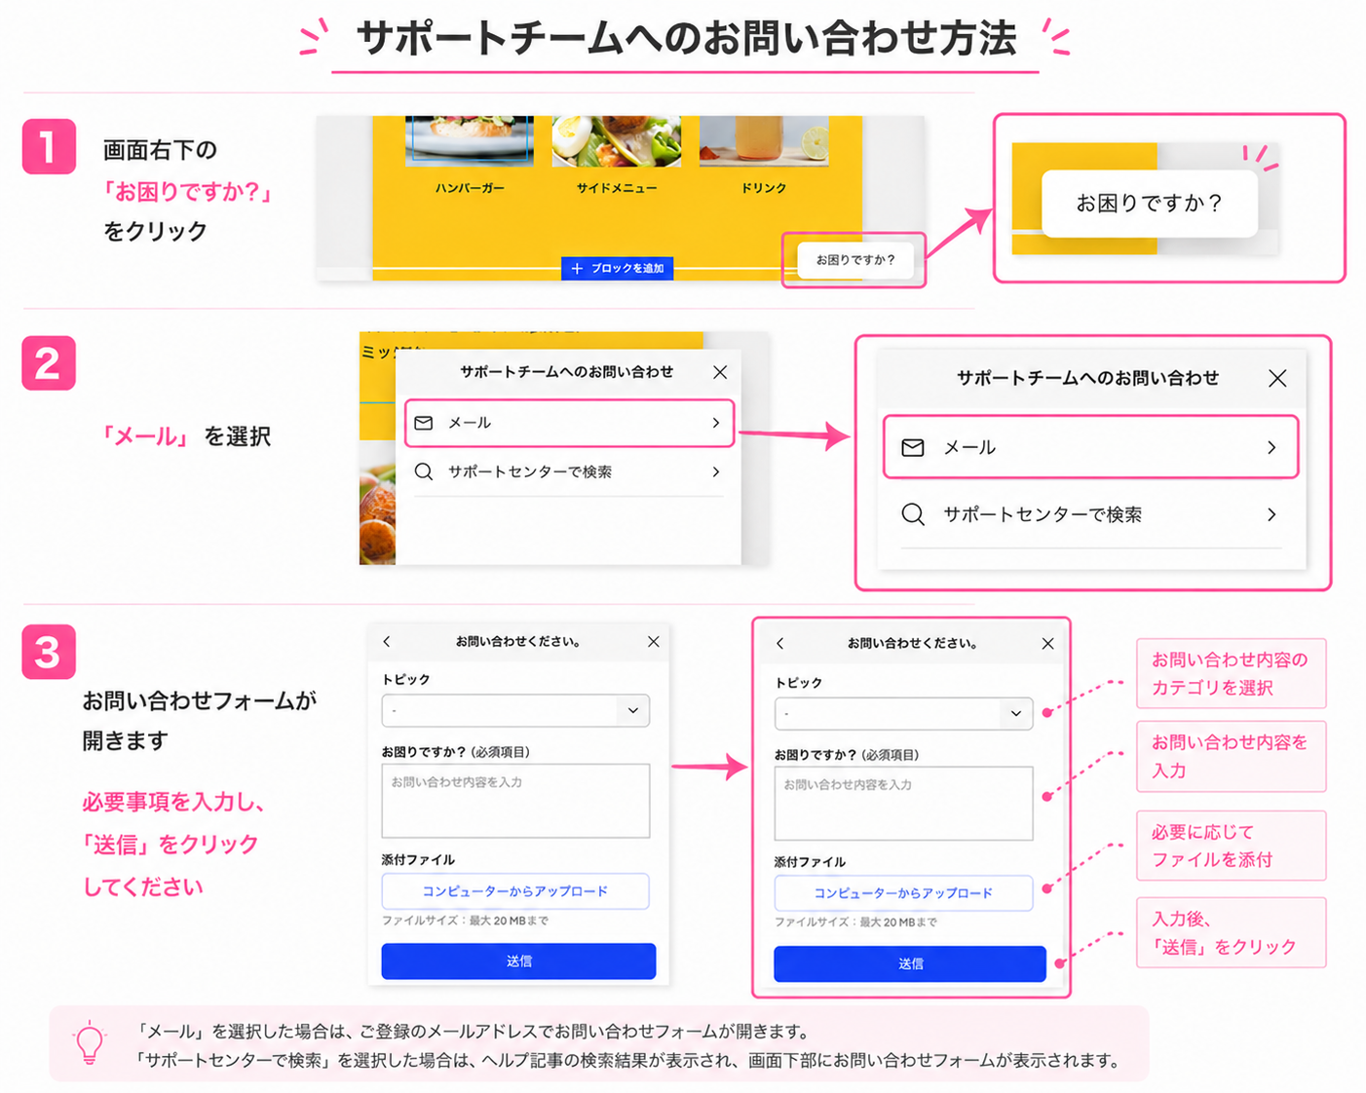This screenshot has width=1366, height=1093.
Task: Click the magnifier icon in the small step 2 dialog
Action: click(x=424, y=471)
